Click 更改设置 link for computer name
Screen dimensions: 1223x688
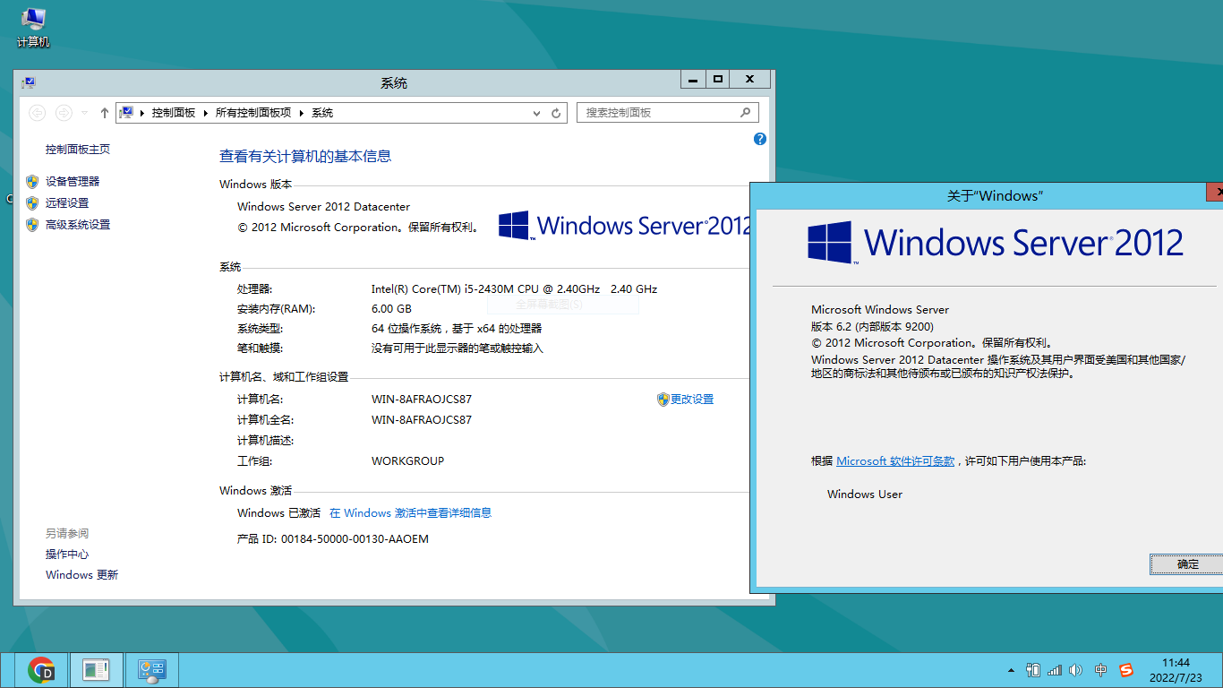coord(692,400)
